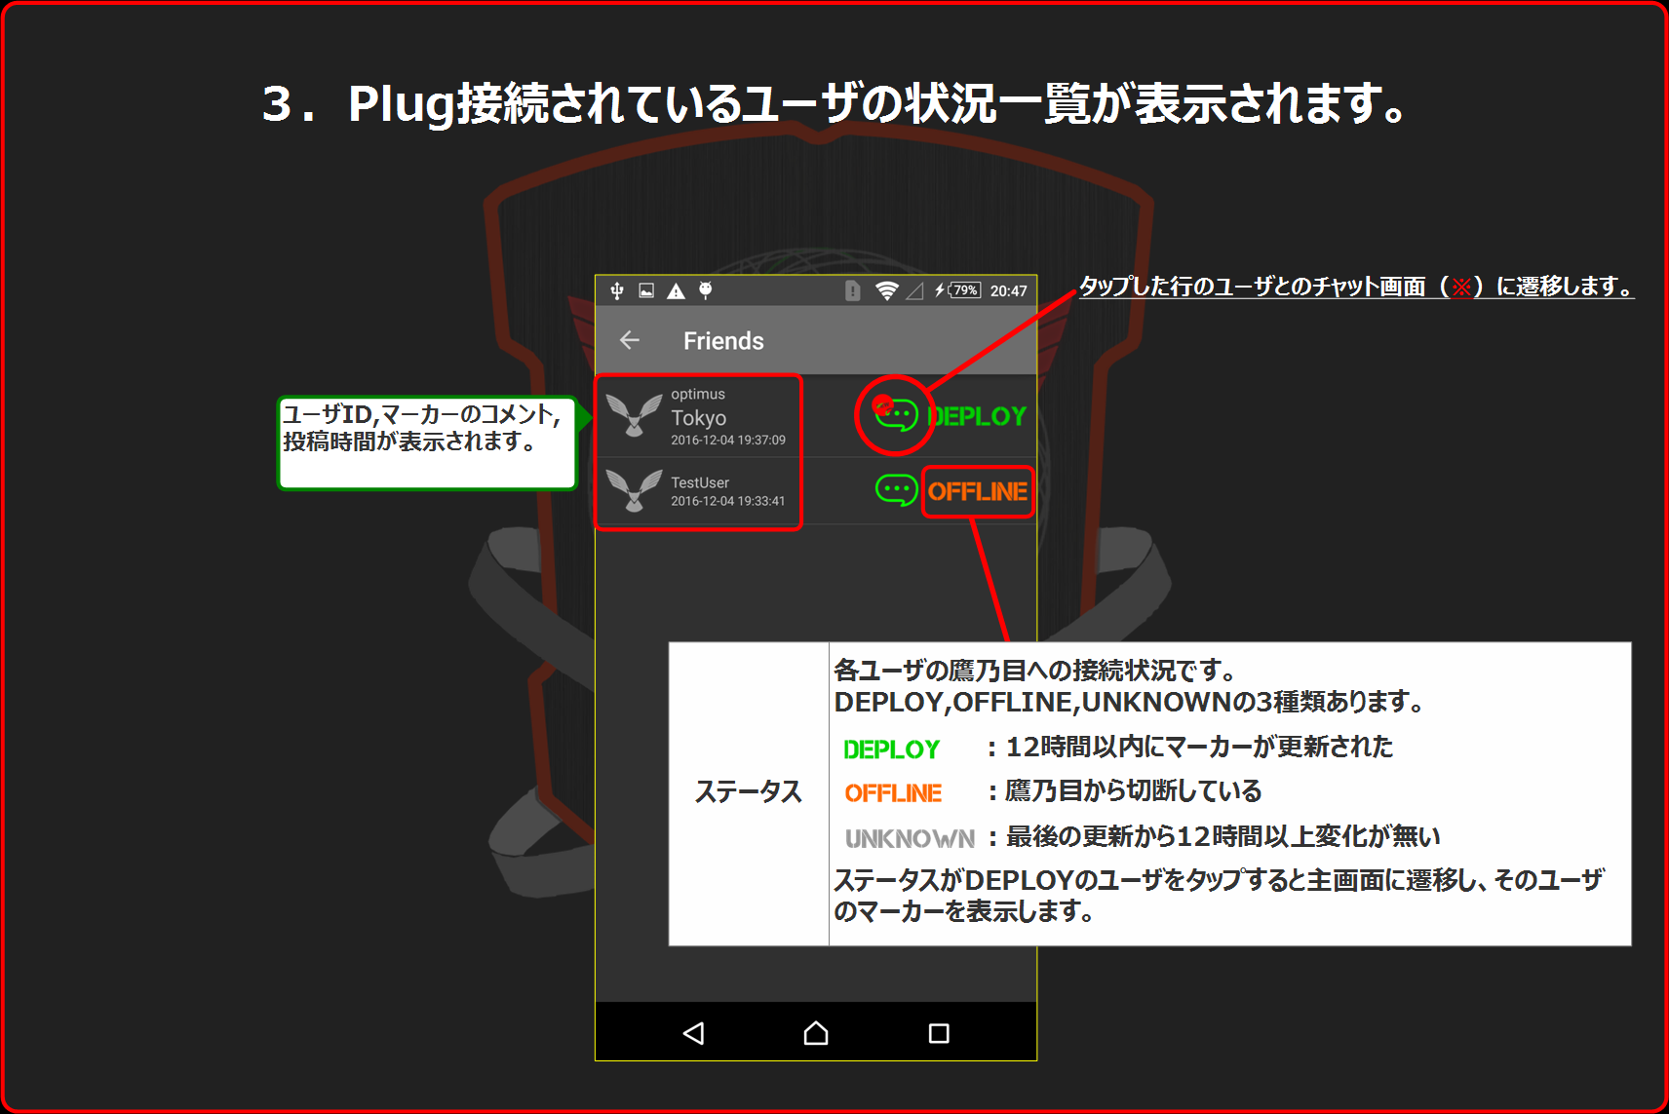This screenshot has height=1114, width=1669.
Task: Tap the back arrow in Friends header
Action: tap(630, 340)
